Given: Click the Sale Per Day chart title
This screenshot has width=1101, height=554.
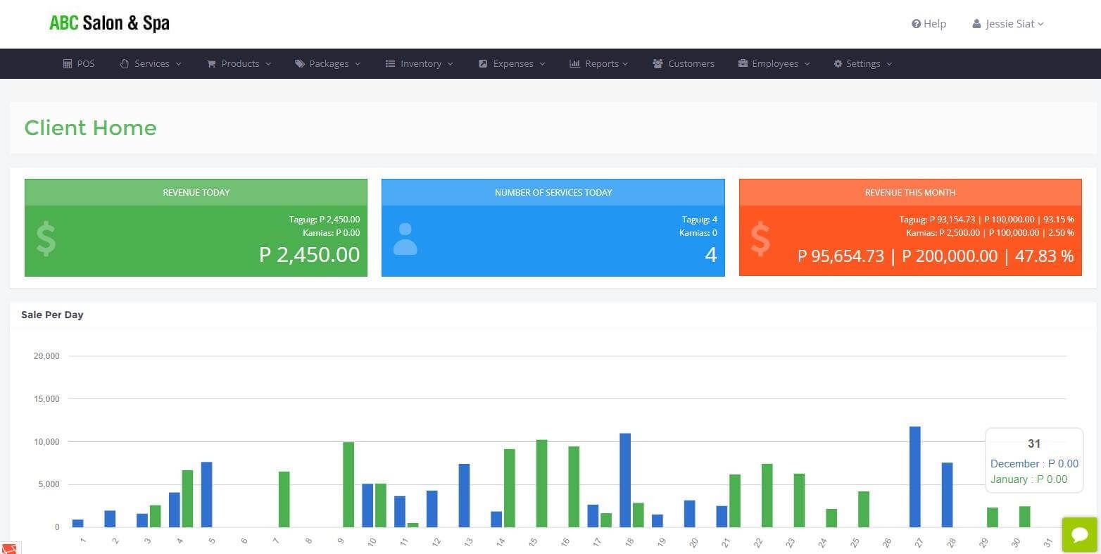Looking at the screenshot, I should (x=52, y=315).
